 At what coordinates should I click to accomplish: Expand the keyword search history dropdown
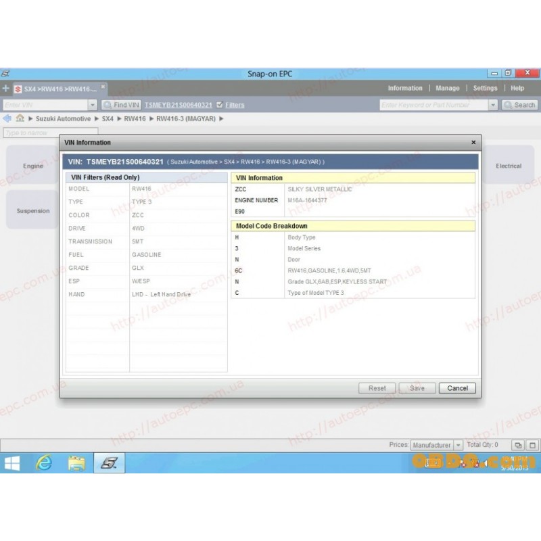493,105
